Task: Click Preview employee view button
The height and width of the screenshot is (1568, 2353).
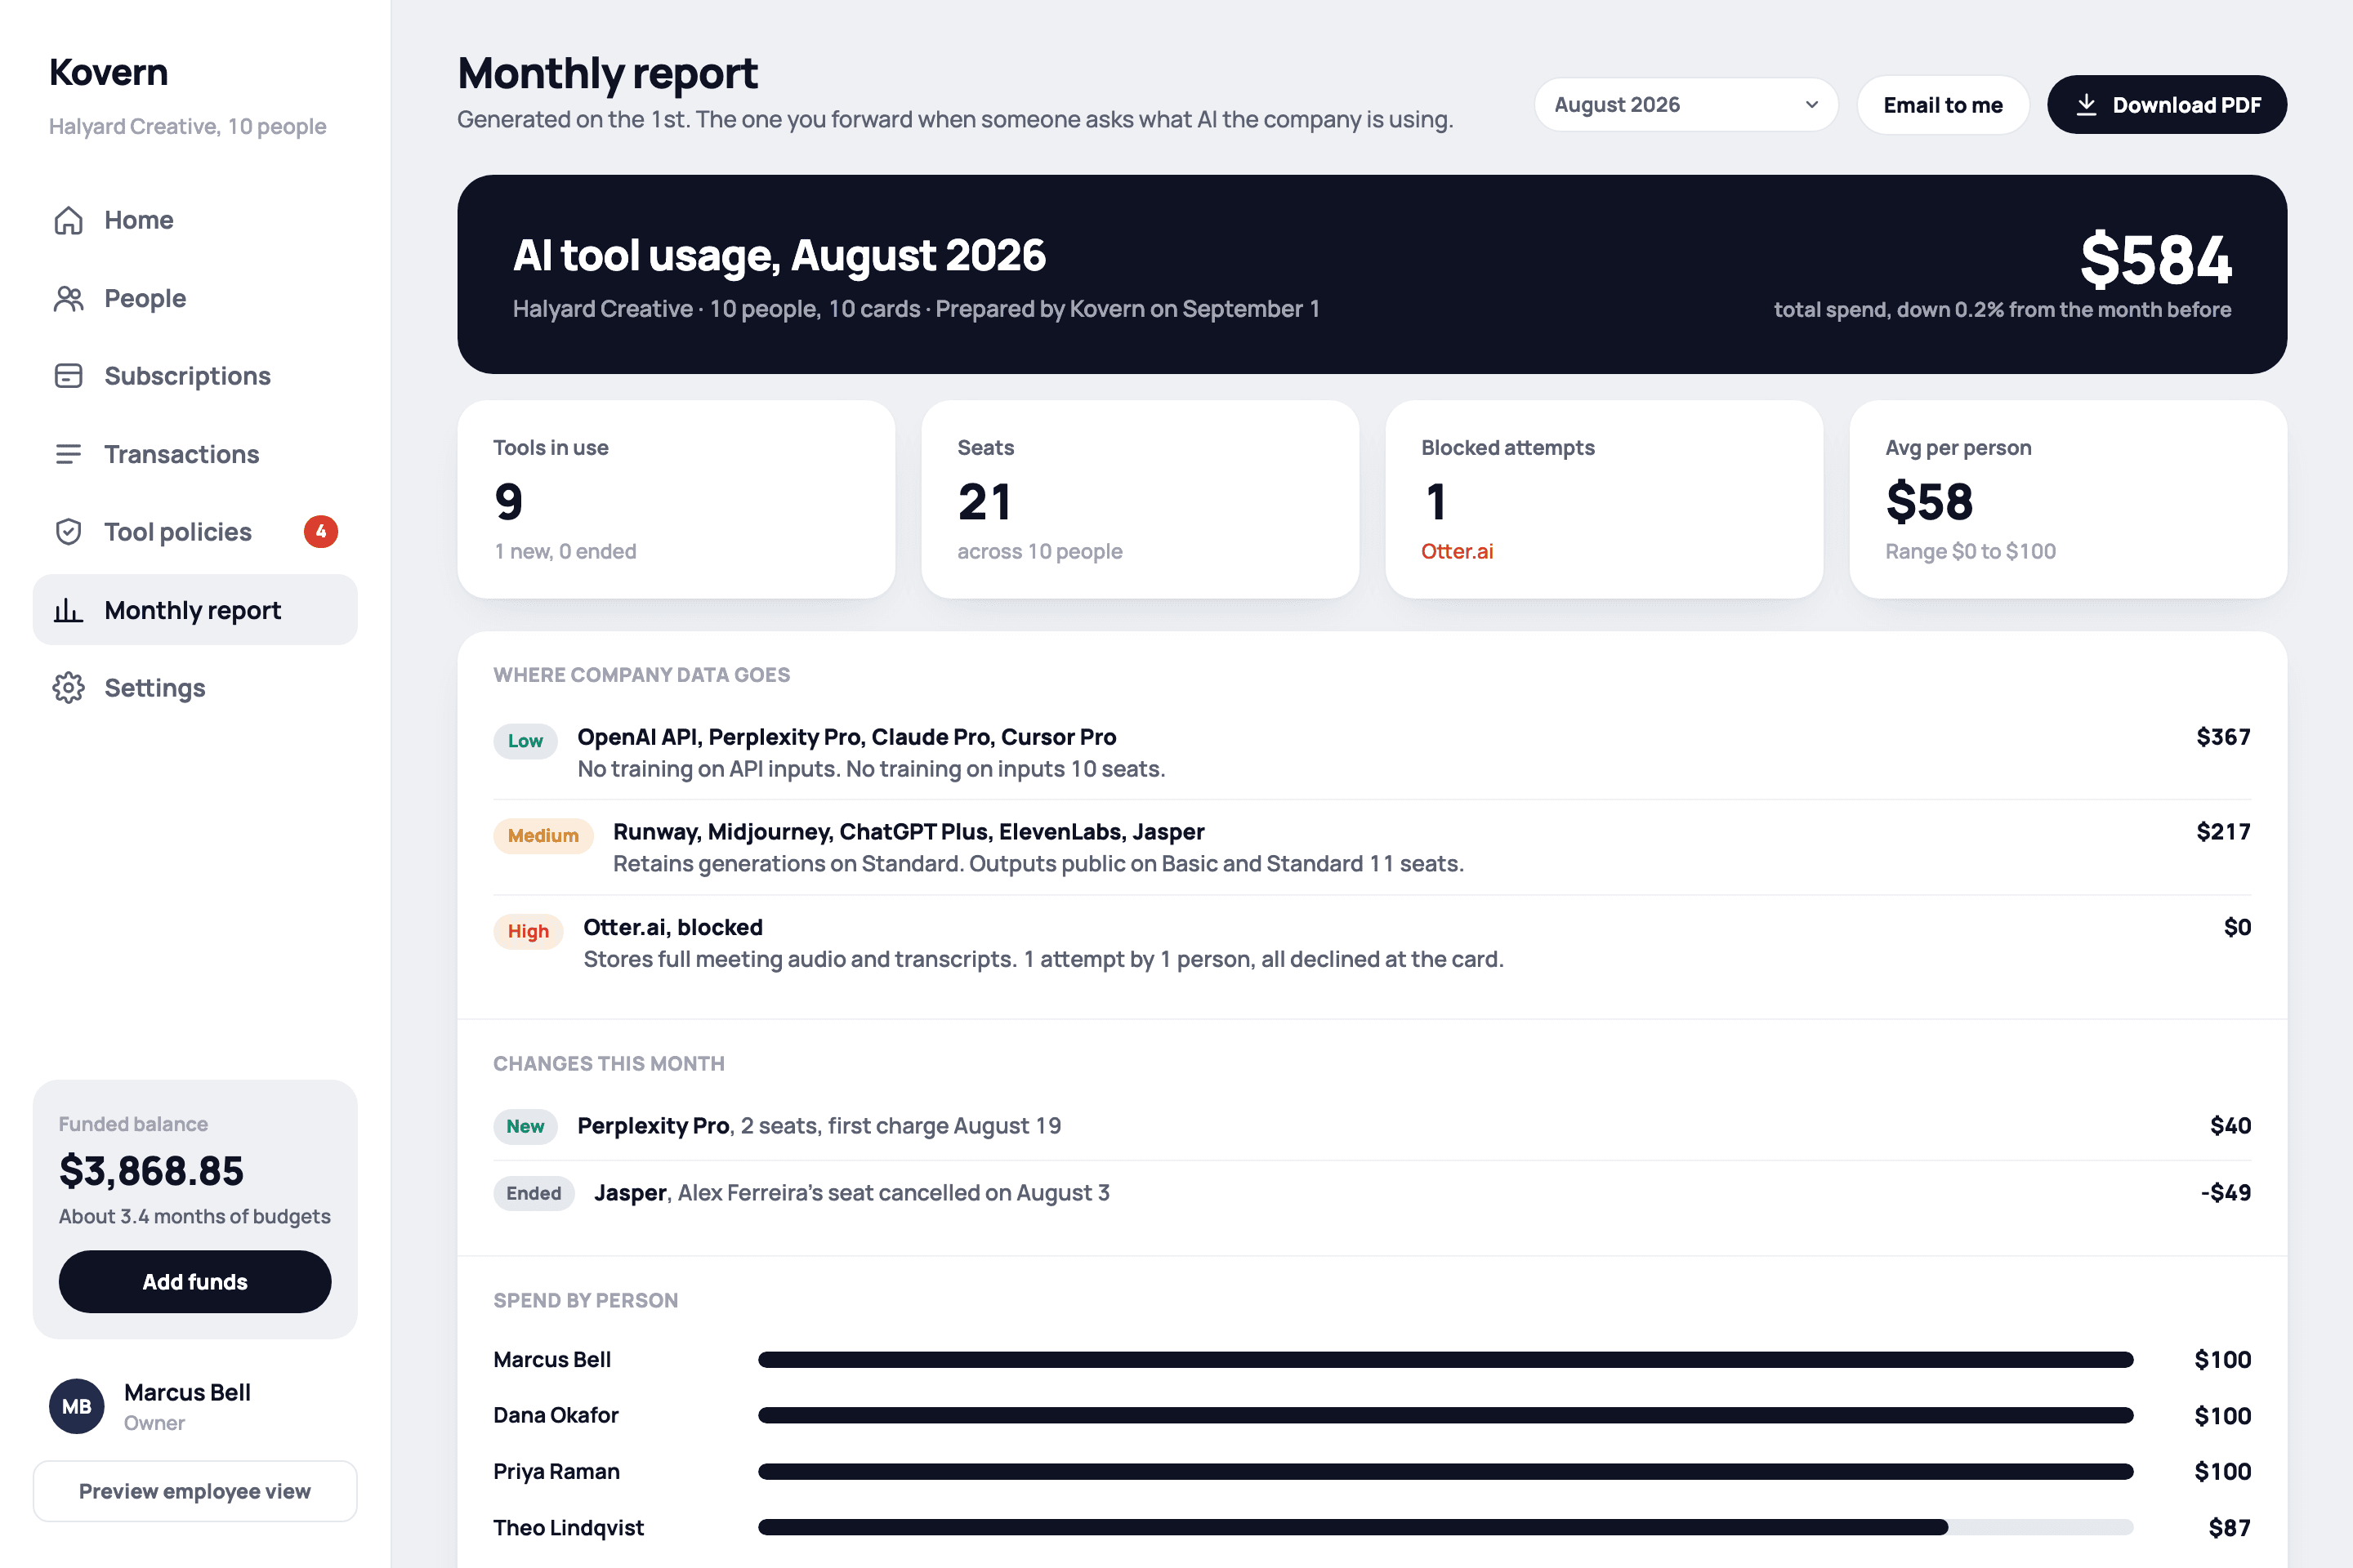Action: [195, 1491]
